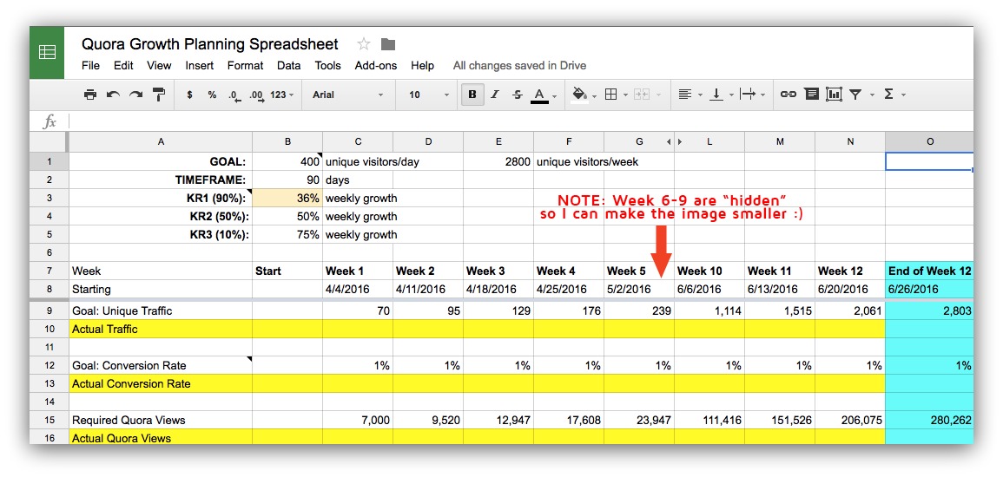Expand horizontal align dropdown arrow
The width and height of the screenshot is (1003, 477).
700,95
